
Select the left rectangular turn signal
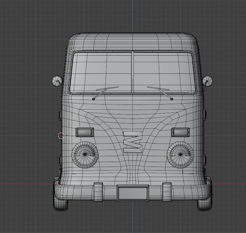[85, 132]
